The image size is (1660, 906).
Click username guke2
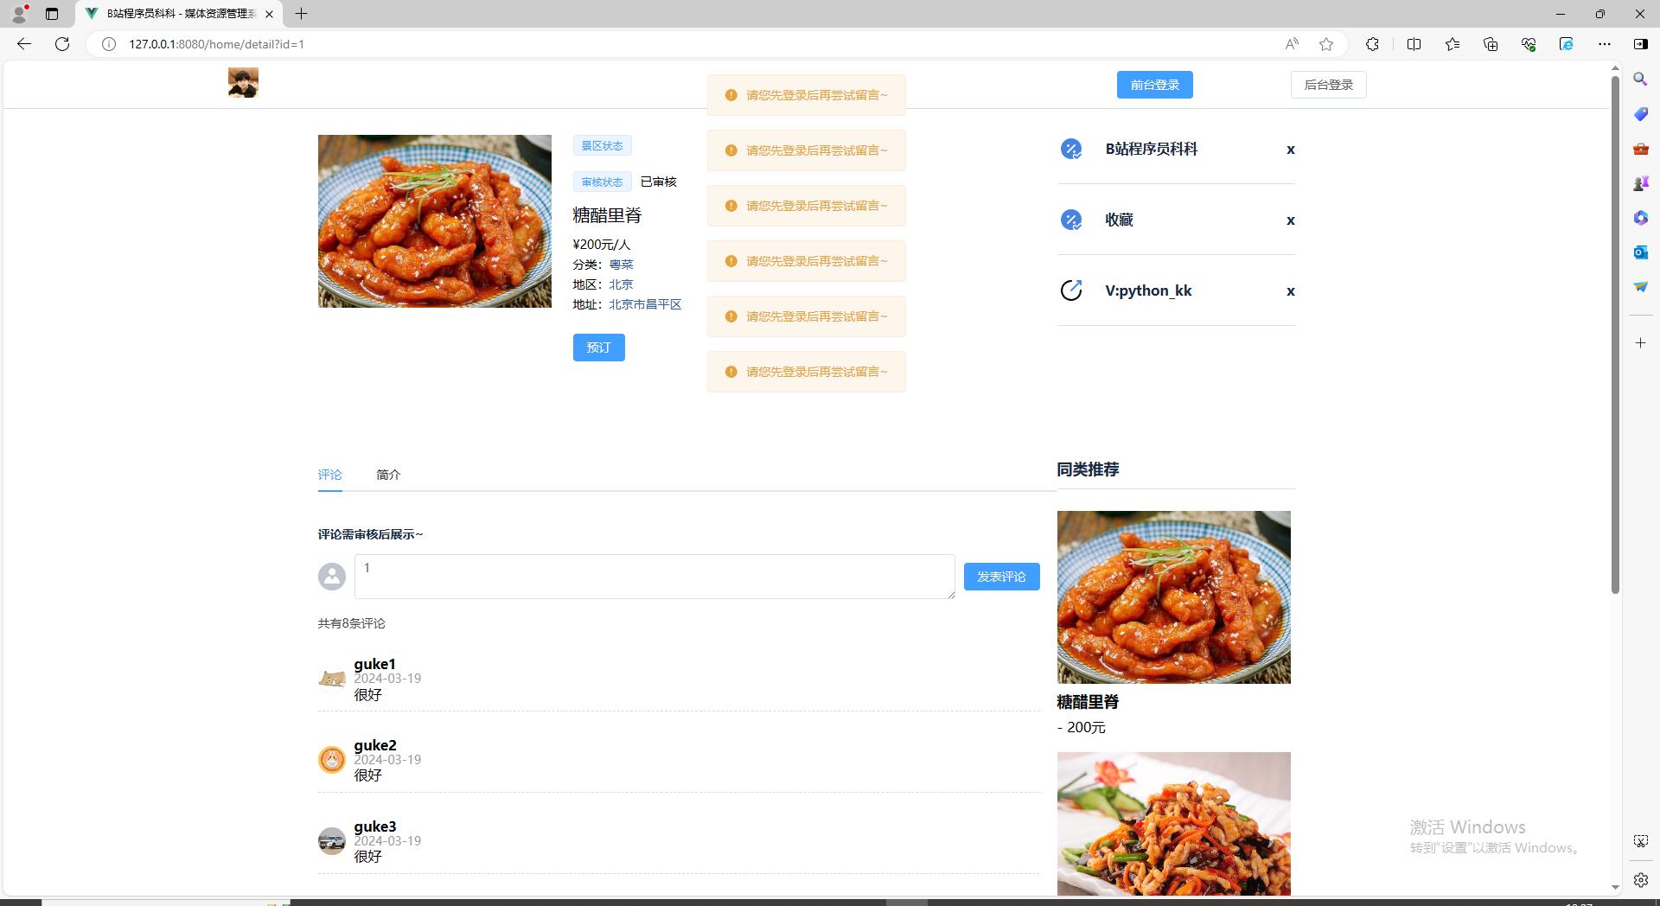[375, 745]
